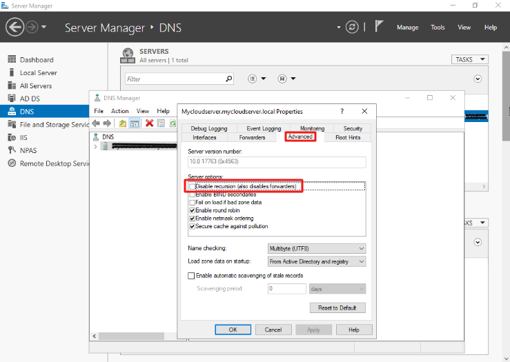The height and width of the screenshot is (362, 510).
Task: Check Disable recursion option
Action: click(193, 187)
